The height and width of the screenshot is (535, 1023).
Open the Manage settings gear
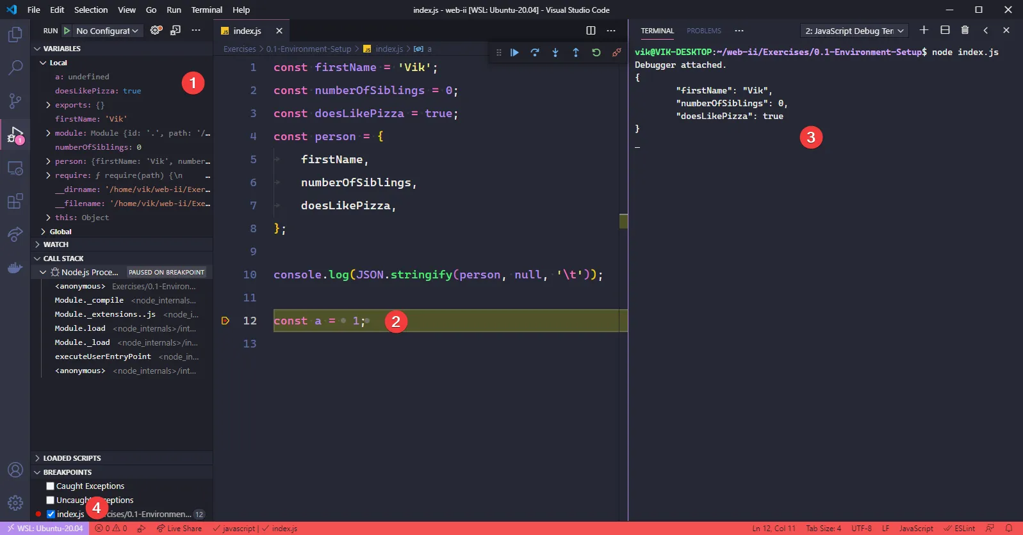coord(15,503)
